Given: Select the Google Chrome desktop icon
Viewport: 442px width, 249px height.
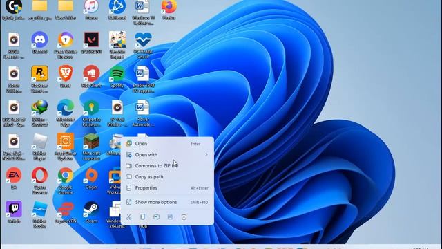Looking at the screenshot, I should tap(66, 181).
